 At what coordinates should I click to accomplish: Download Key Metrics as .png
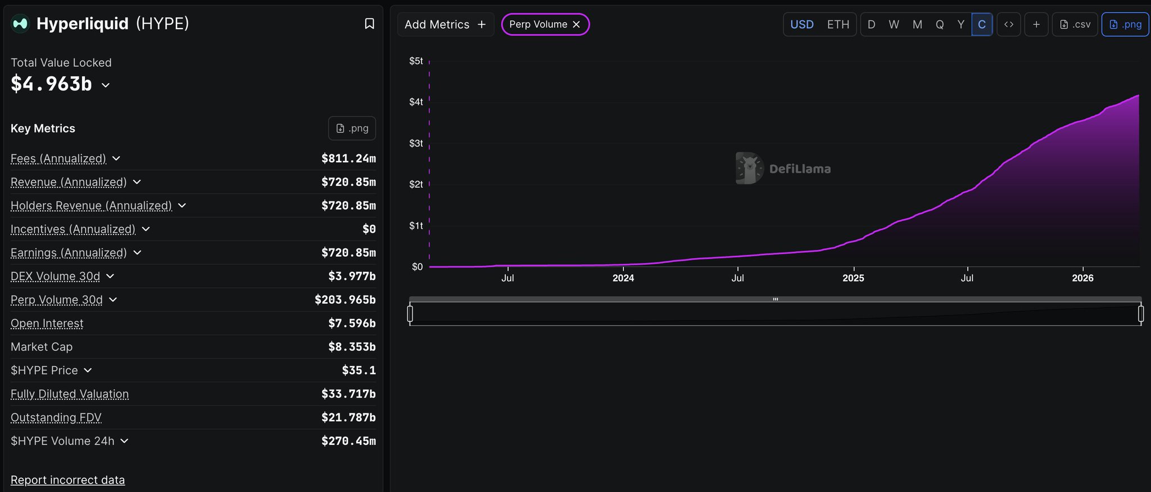point(352,129)
